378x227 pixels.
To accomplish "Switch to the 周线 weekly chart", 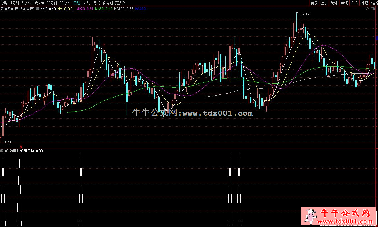I will coord(87,3).
